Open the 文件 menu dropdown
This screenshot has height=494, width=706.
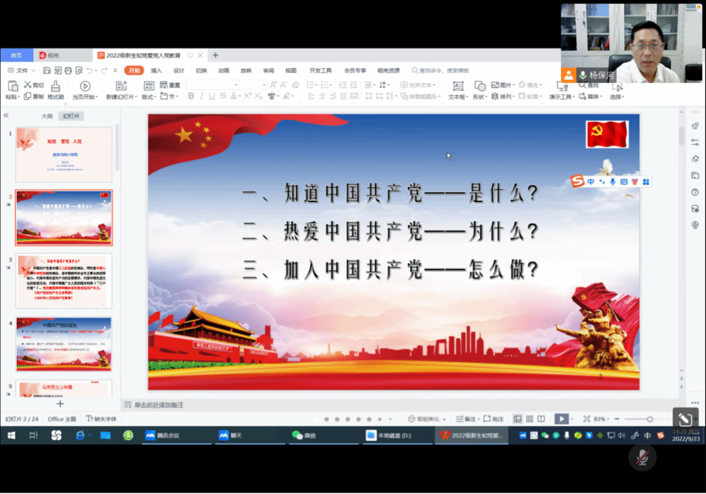pyautogui.click(x=25, y=70)
